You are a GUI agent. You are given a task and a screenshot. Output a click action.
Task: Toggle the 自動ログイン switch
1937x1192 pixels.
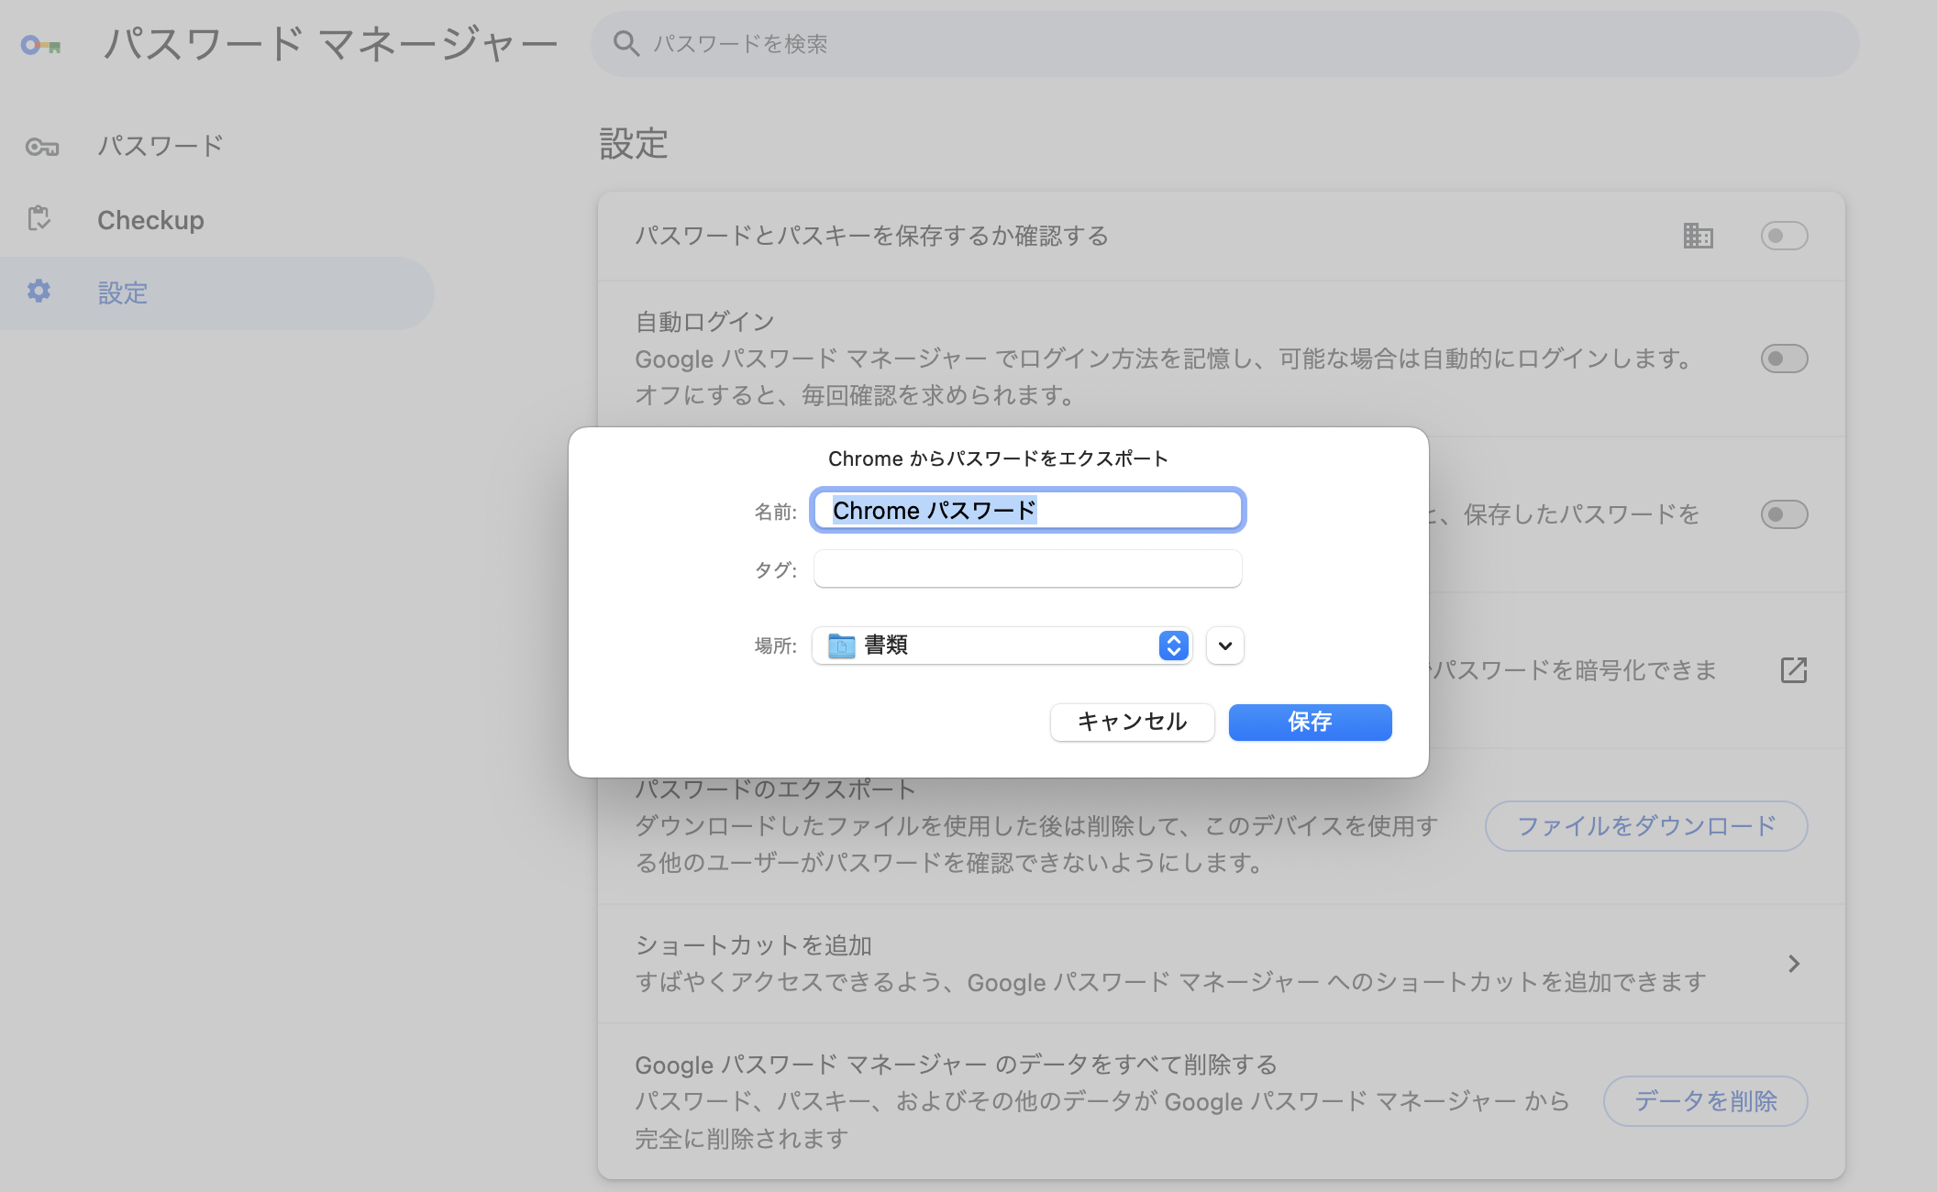[1784, 359]
